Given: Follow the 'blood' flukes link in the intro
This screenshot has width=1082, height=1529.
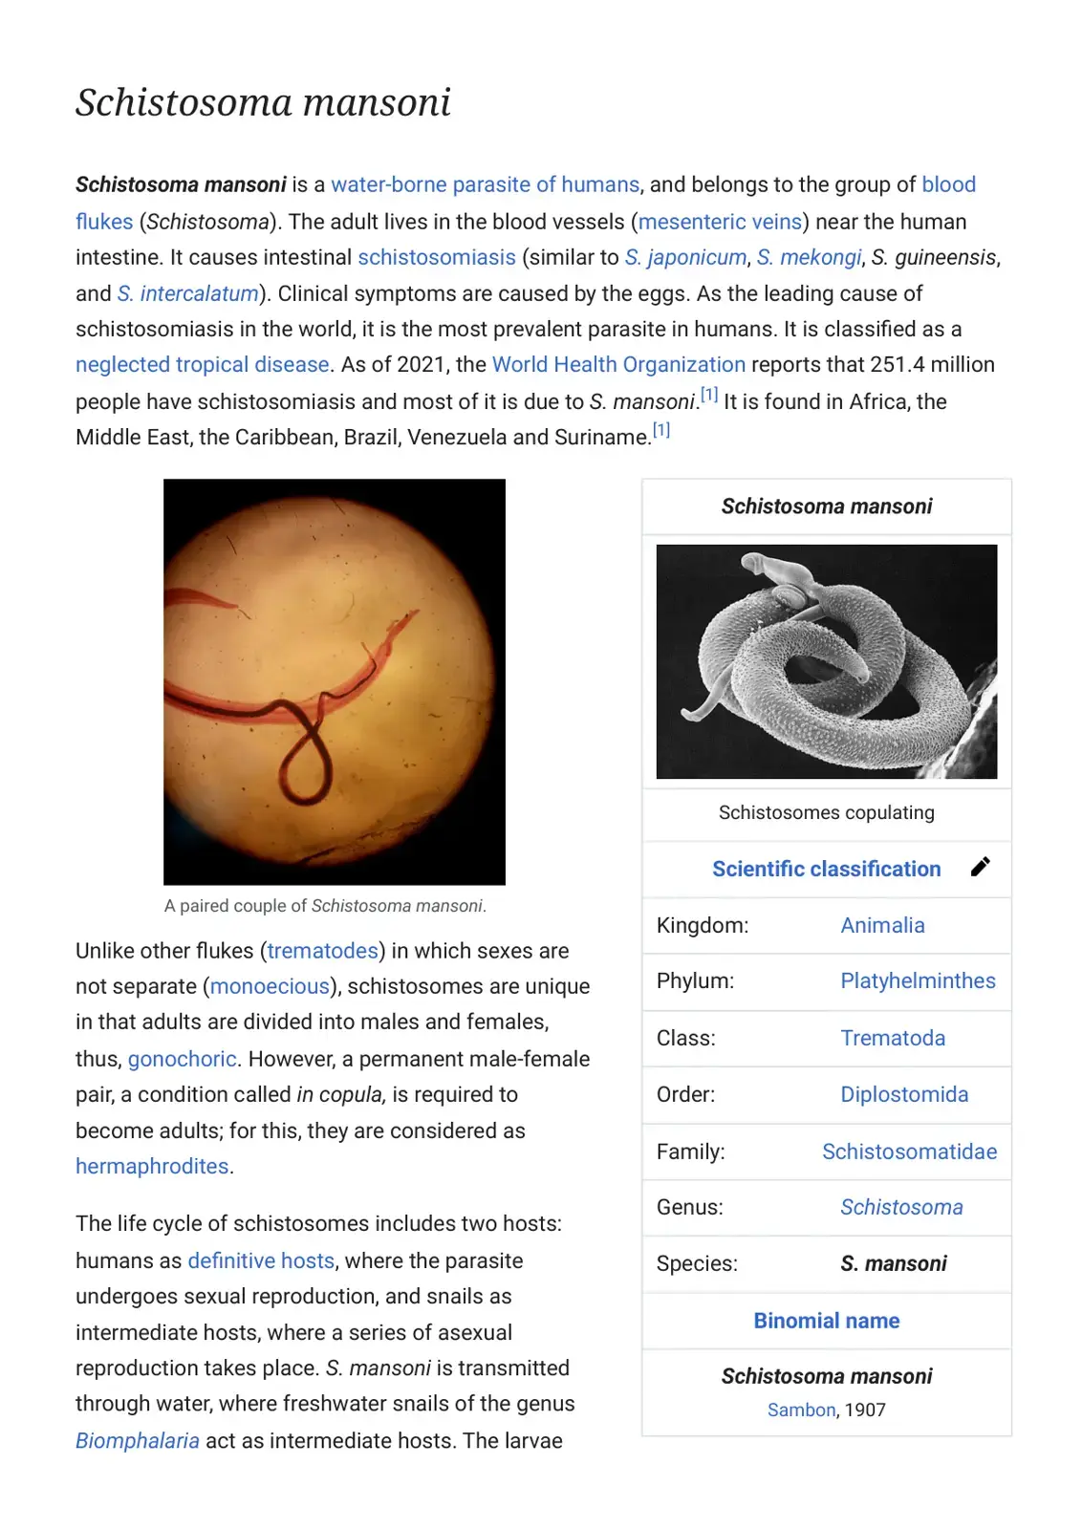Looking at the screenshot, I should (x=948, y=184).
